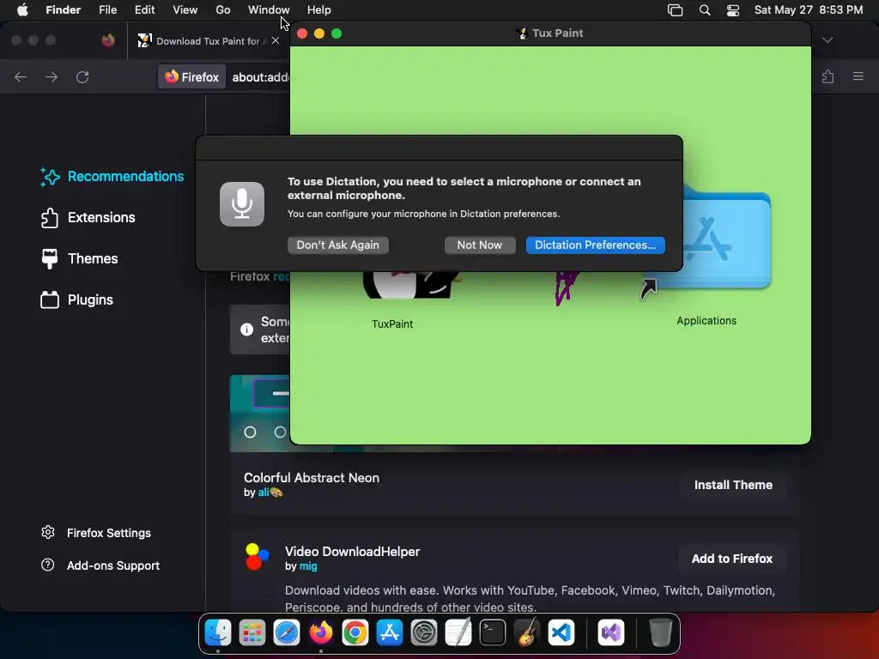879x659 pixels.
Task: Open Visual Studio from the Dock
Action: pyautogui.click(x=611, y=632)
